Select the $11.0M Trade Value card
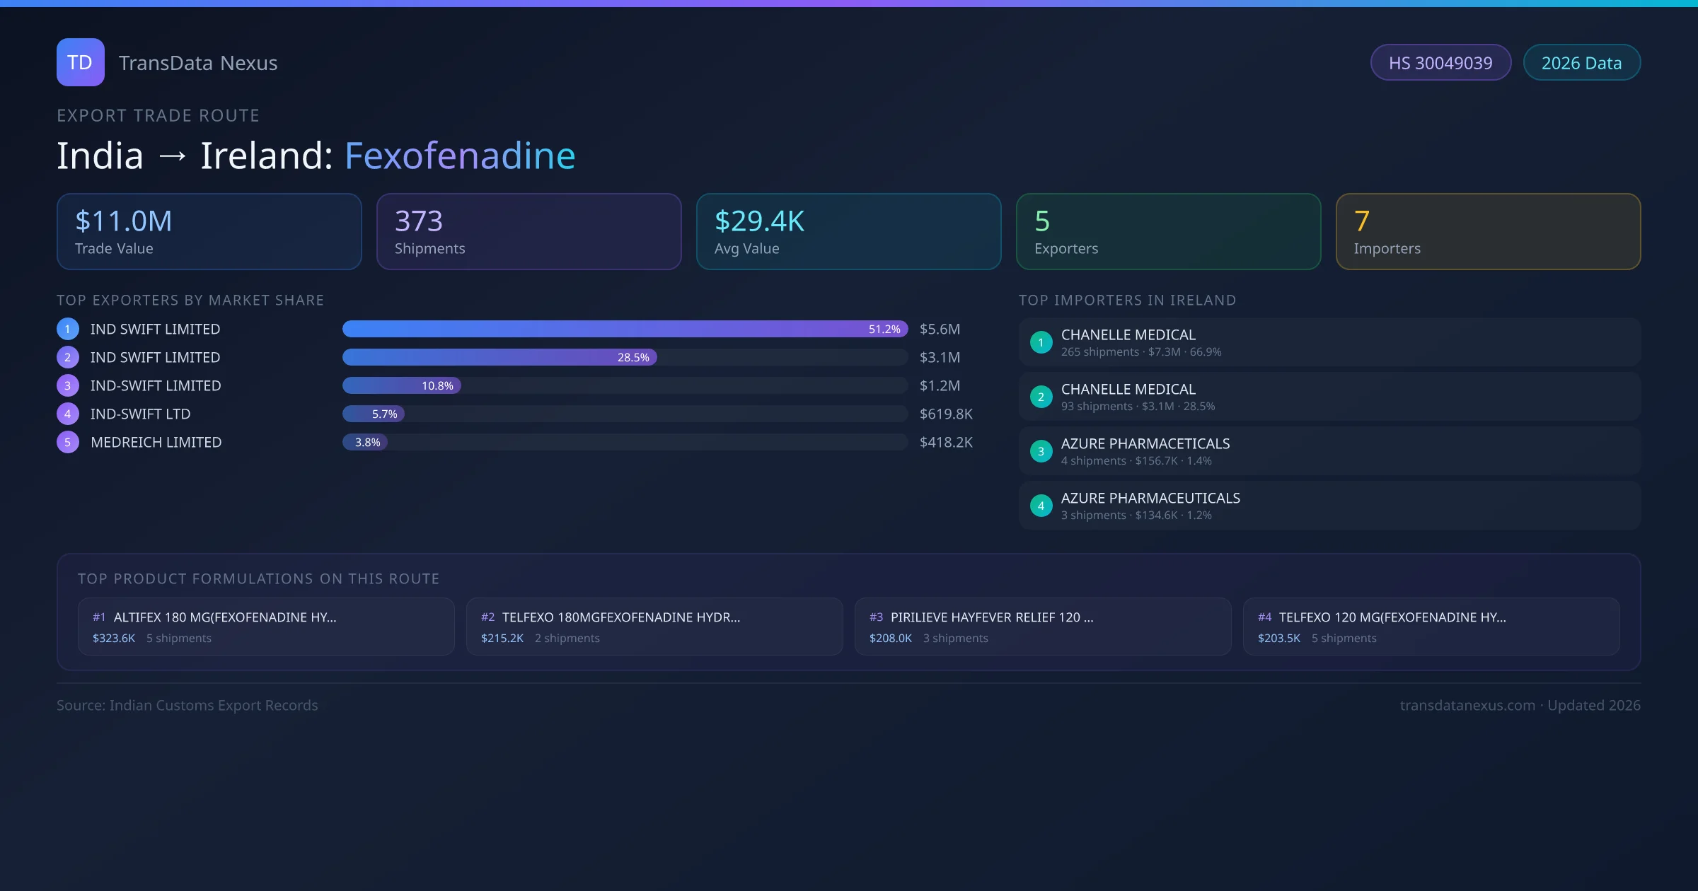This screenshot has width=1698, height=891. (x=209, y=231)
